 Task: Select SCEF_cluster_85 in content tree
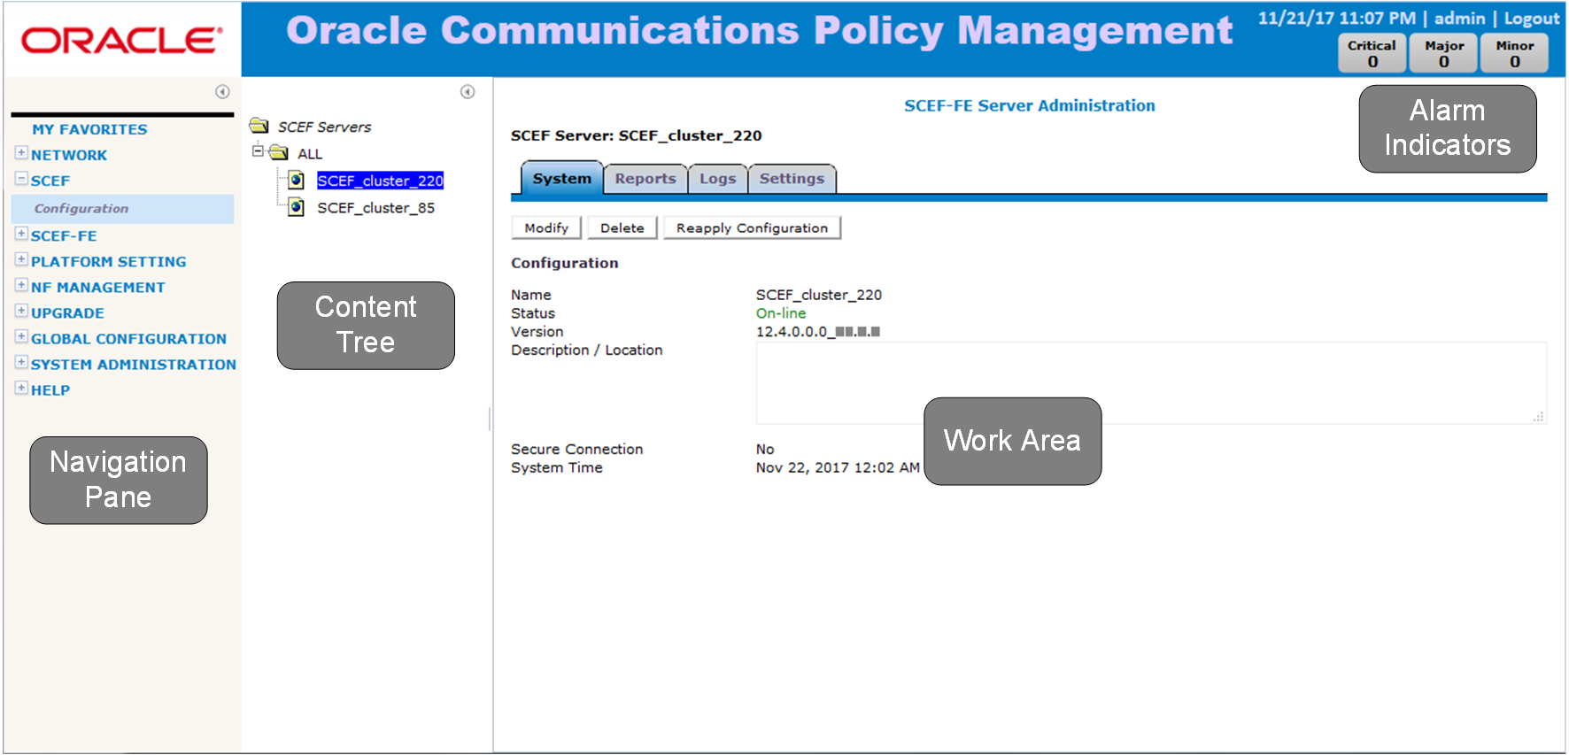point(376,208)
